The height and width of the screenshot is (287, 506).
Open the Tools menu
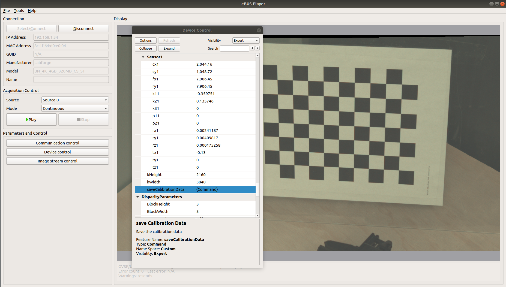click(x=19, y=11)
